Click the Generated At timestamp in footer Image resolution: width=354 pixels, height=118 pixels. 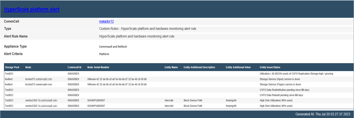coord(322,114)
